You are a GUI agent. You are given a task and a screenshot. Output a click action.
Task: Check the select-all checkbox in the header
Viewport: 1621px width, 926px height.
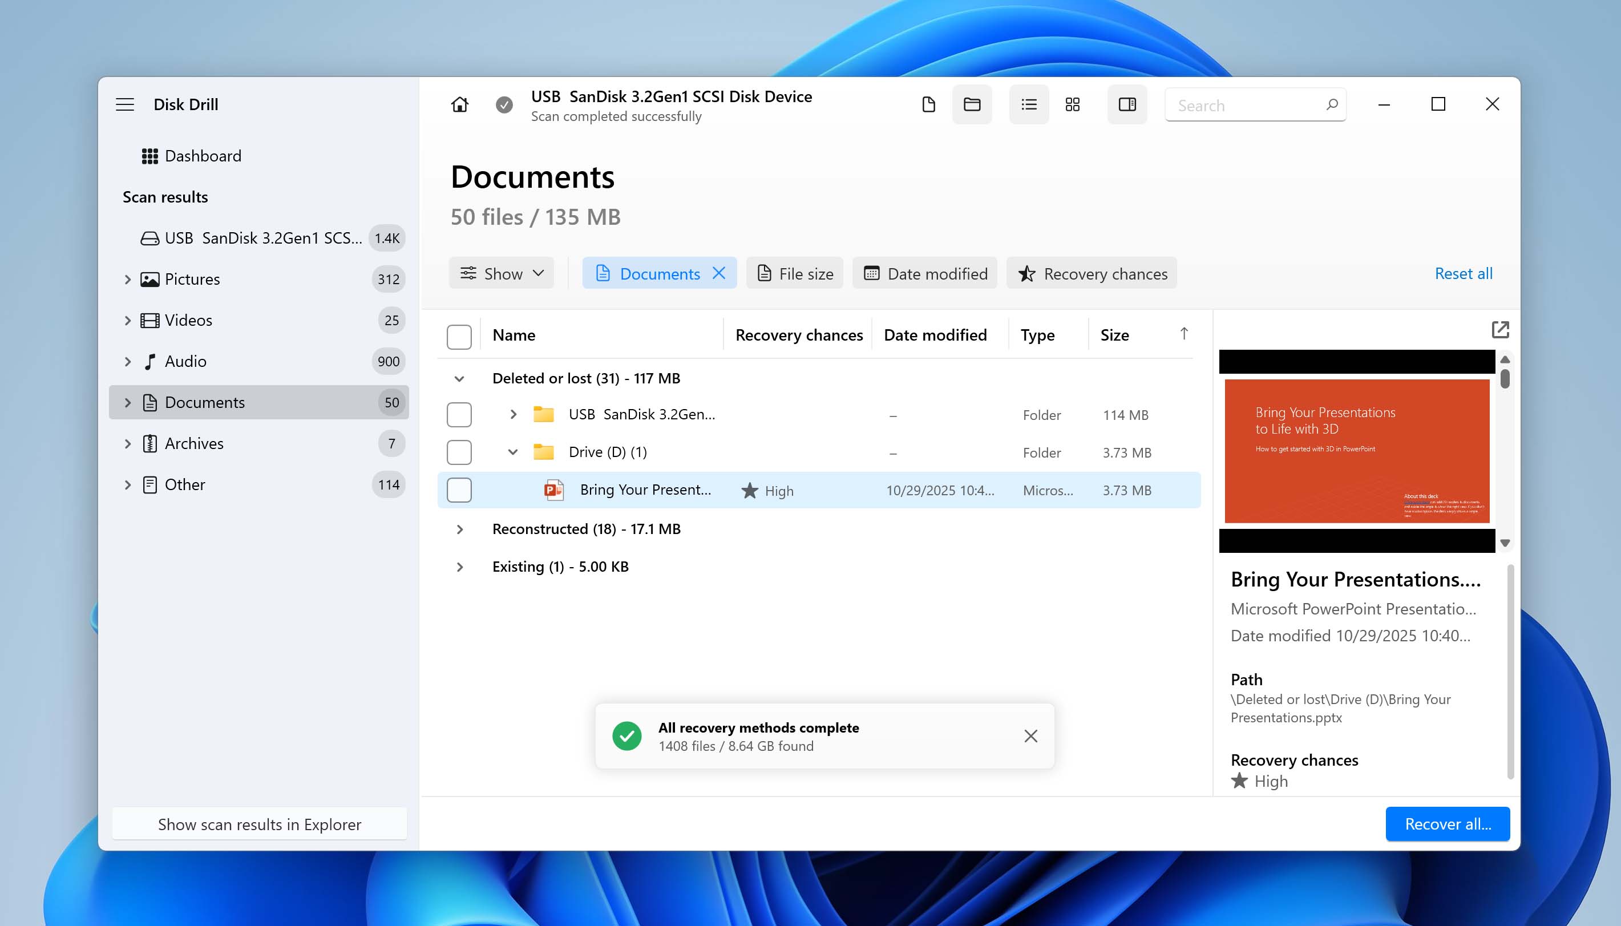click(459, 337)
